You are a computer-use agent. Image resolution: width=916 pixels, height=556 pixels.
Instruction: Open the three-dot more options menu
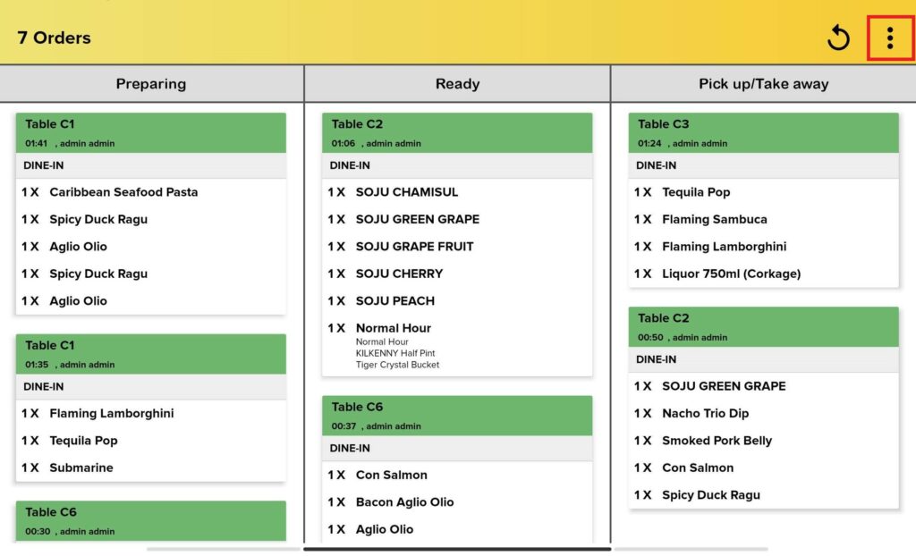coord(890,38)
